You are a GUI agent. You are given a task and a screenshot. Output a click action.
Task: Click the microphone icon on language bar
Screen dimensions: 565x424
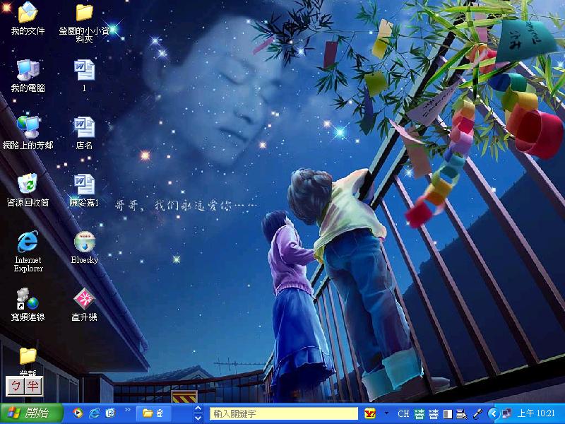(x=478, y=414)
